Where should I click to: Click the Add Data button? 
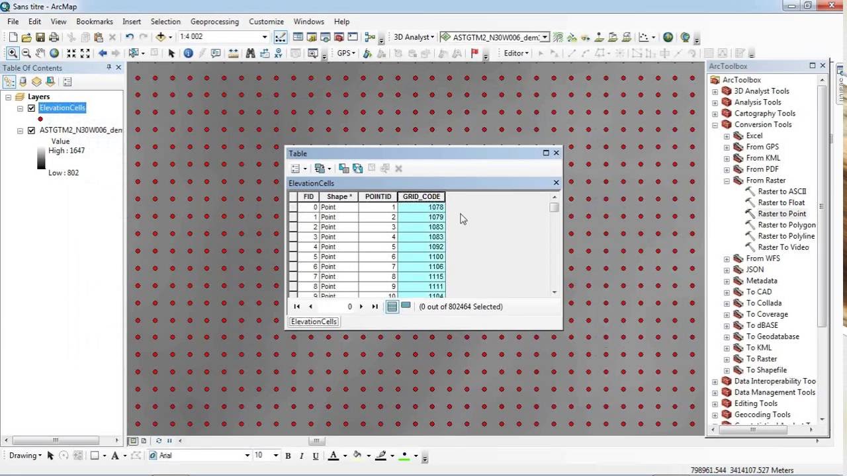160,37
